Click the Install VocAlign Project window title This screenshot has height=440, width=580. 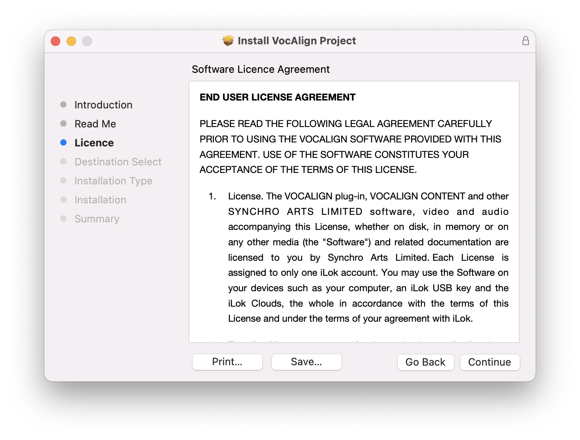click(x=296, y=41)
